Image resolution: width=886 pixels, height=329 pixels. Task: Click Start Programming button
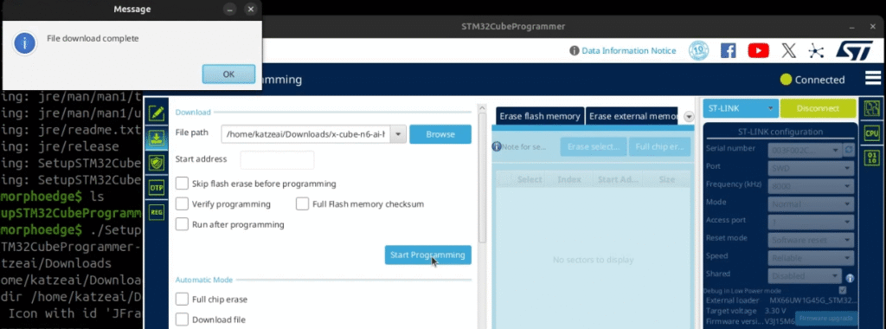coord(427,255)
